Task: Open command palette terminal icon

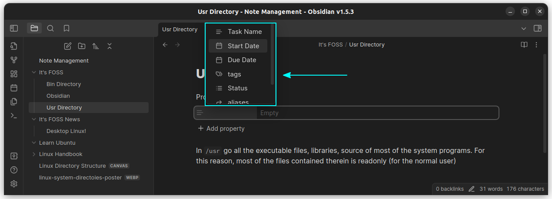Action: pyautogui.click(x=14, y=116)
